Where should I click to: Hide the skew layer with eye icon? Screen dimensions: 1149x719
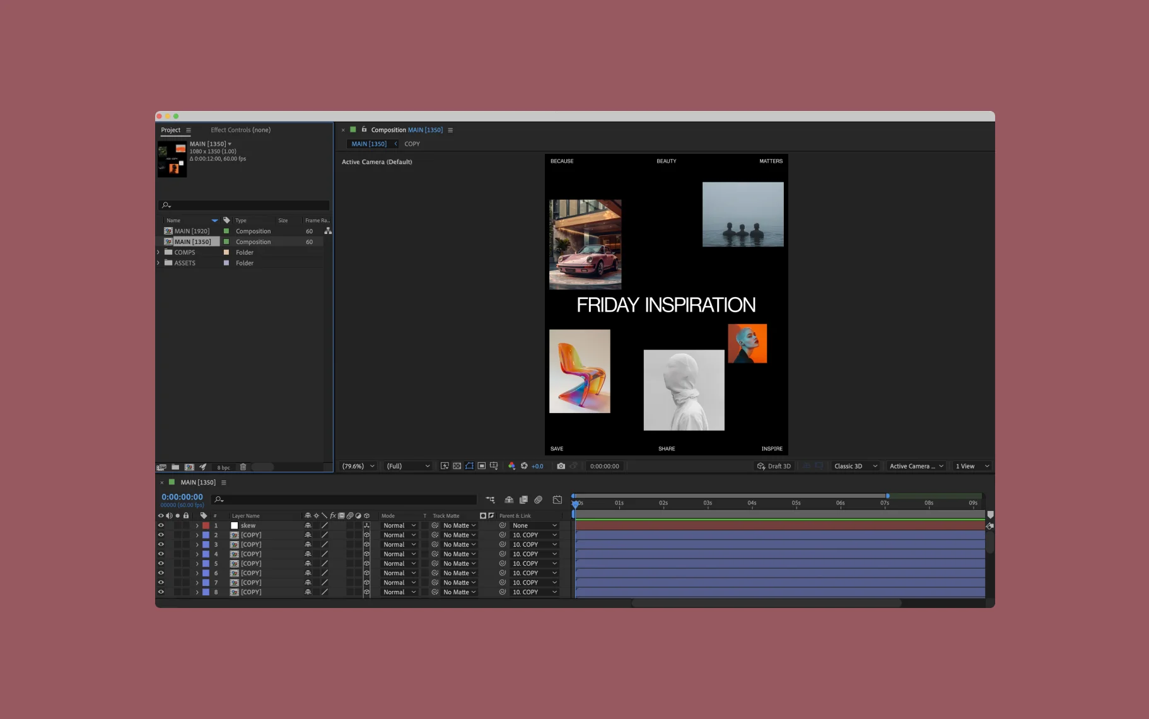pos(161,525)
